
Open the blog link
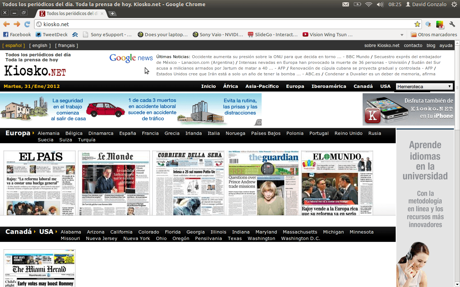pyautogui.click(x=431, y=46)
